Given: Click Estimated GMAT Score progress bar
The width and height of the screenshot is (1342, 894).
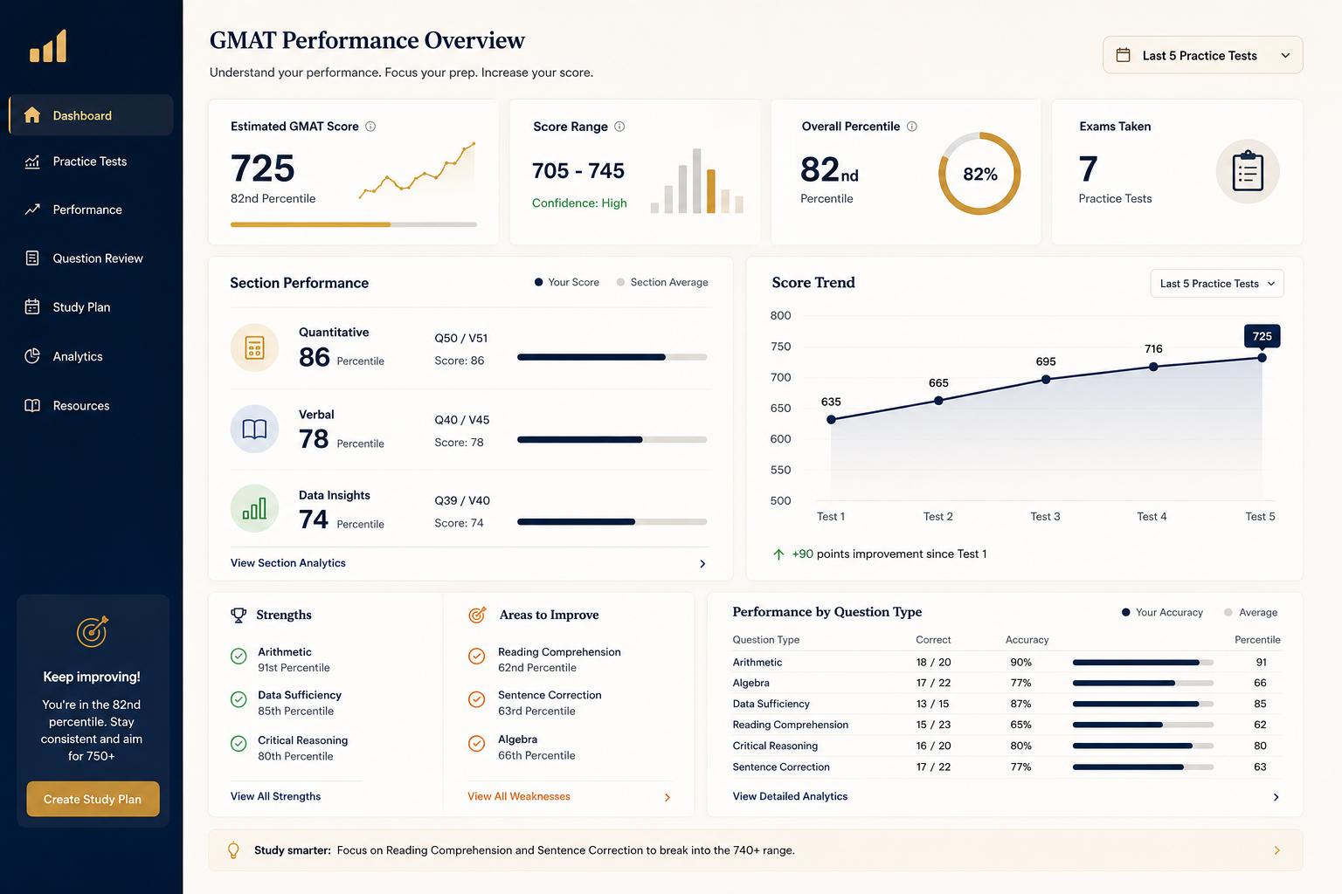Looking at the screenshot, I should [x=354, y=224].
